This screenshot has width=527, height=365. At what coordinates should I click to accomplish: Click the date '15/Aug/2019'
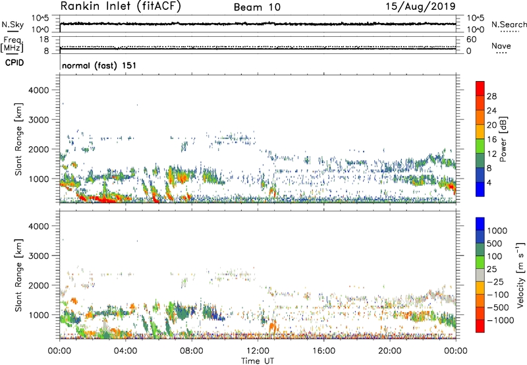pyautogui.click(x=420, y=7)
